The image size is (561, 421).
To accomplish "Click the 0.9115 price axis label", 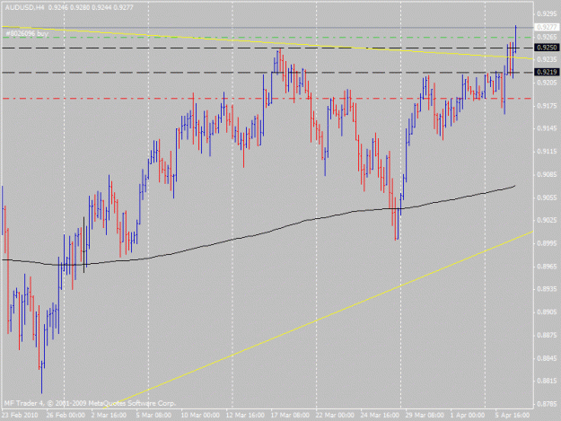I will [547, 152].
